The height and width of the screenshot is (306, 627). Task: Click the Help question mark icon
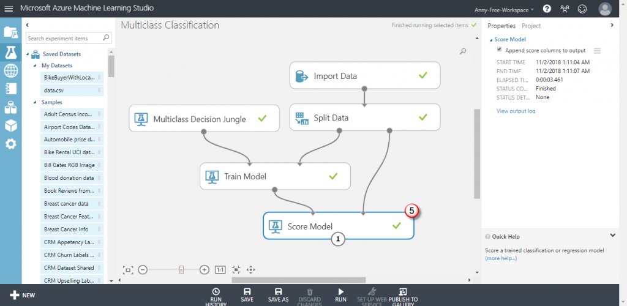point(547,9)
